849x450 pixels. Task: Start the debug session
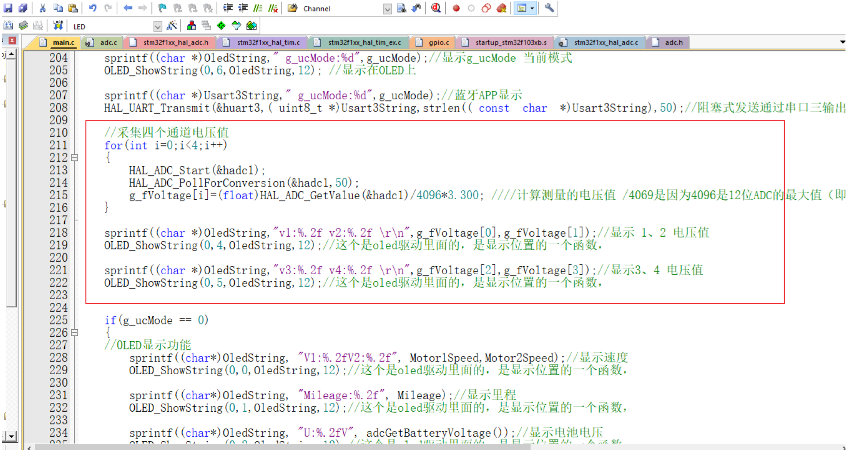click(x=436, y=8)
